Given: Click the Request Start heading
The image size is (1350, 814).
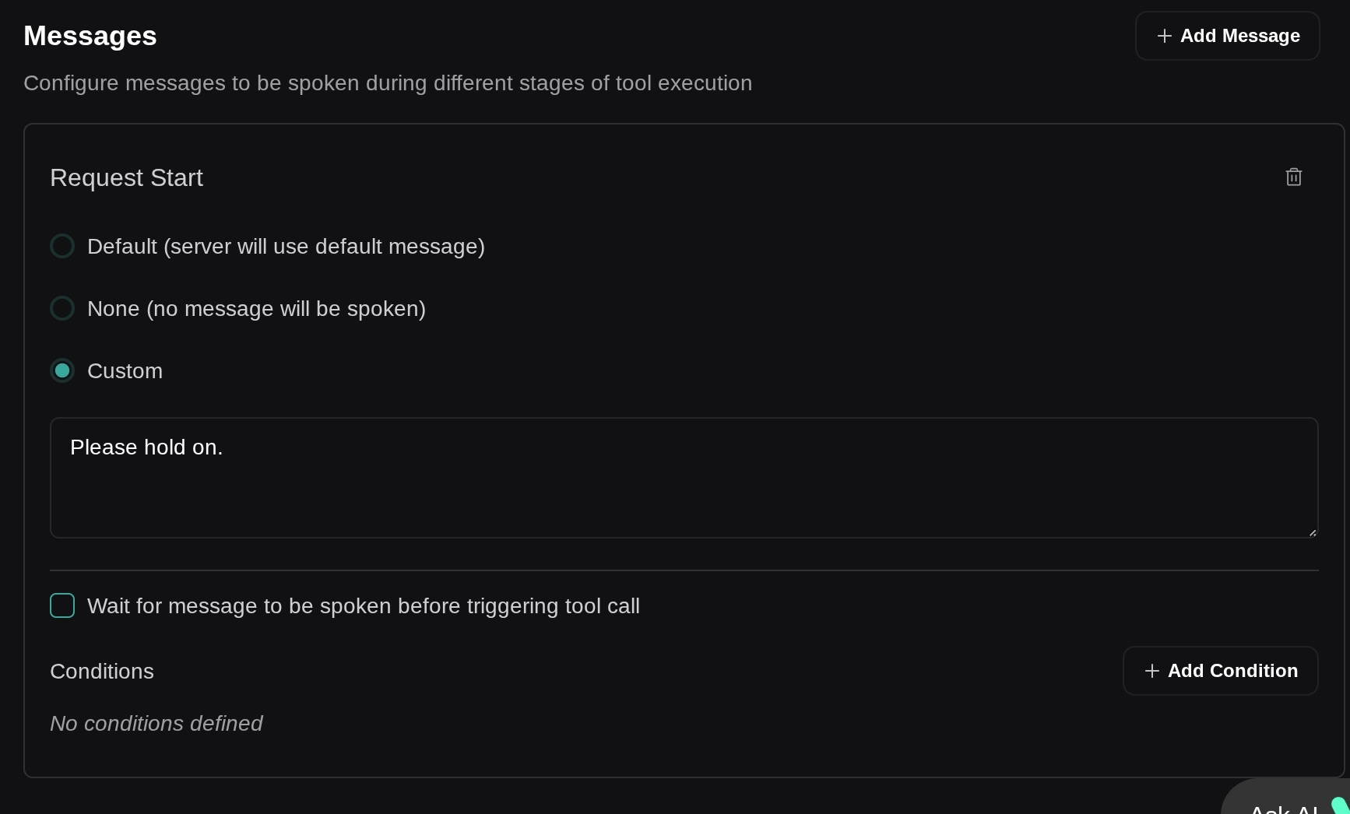Looking at the screenshot, I should click(x=126, y=178).
